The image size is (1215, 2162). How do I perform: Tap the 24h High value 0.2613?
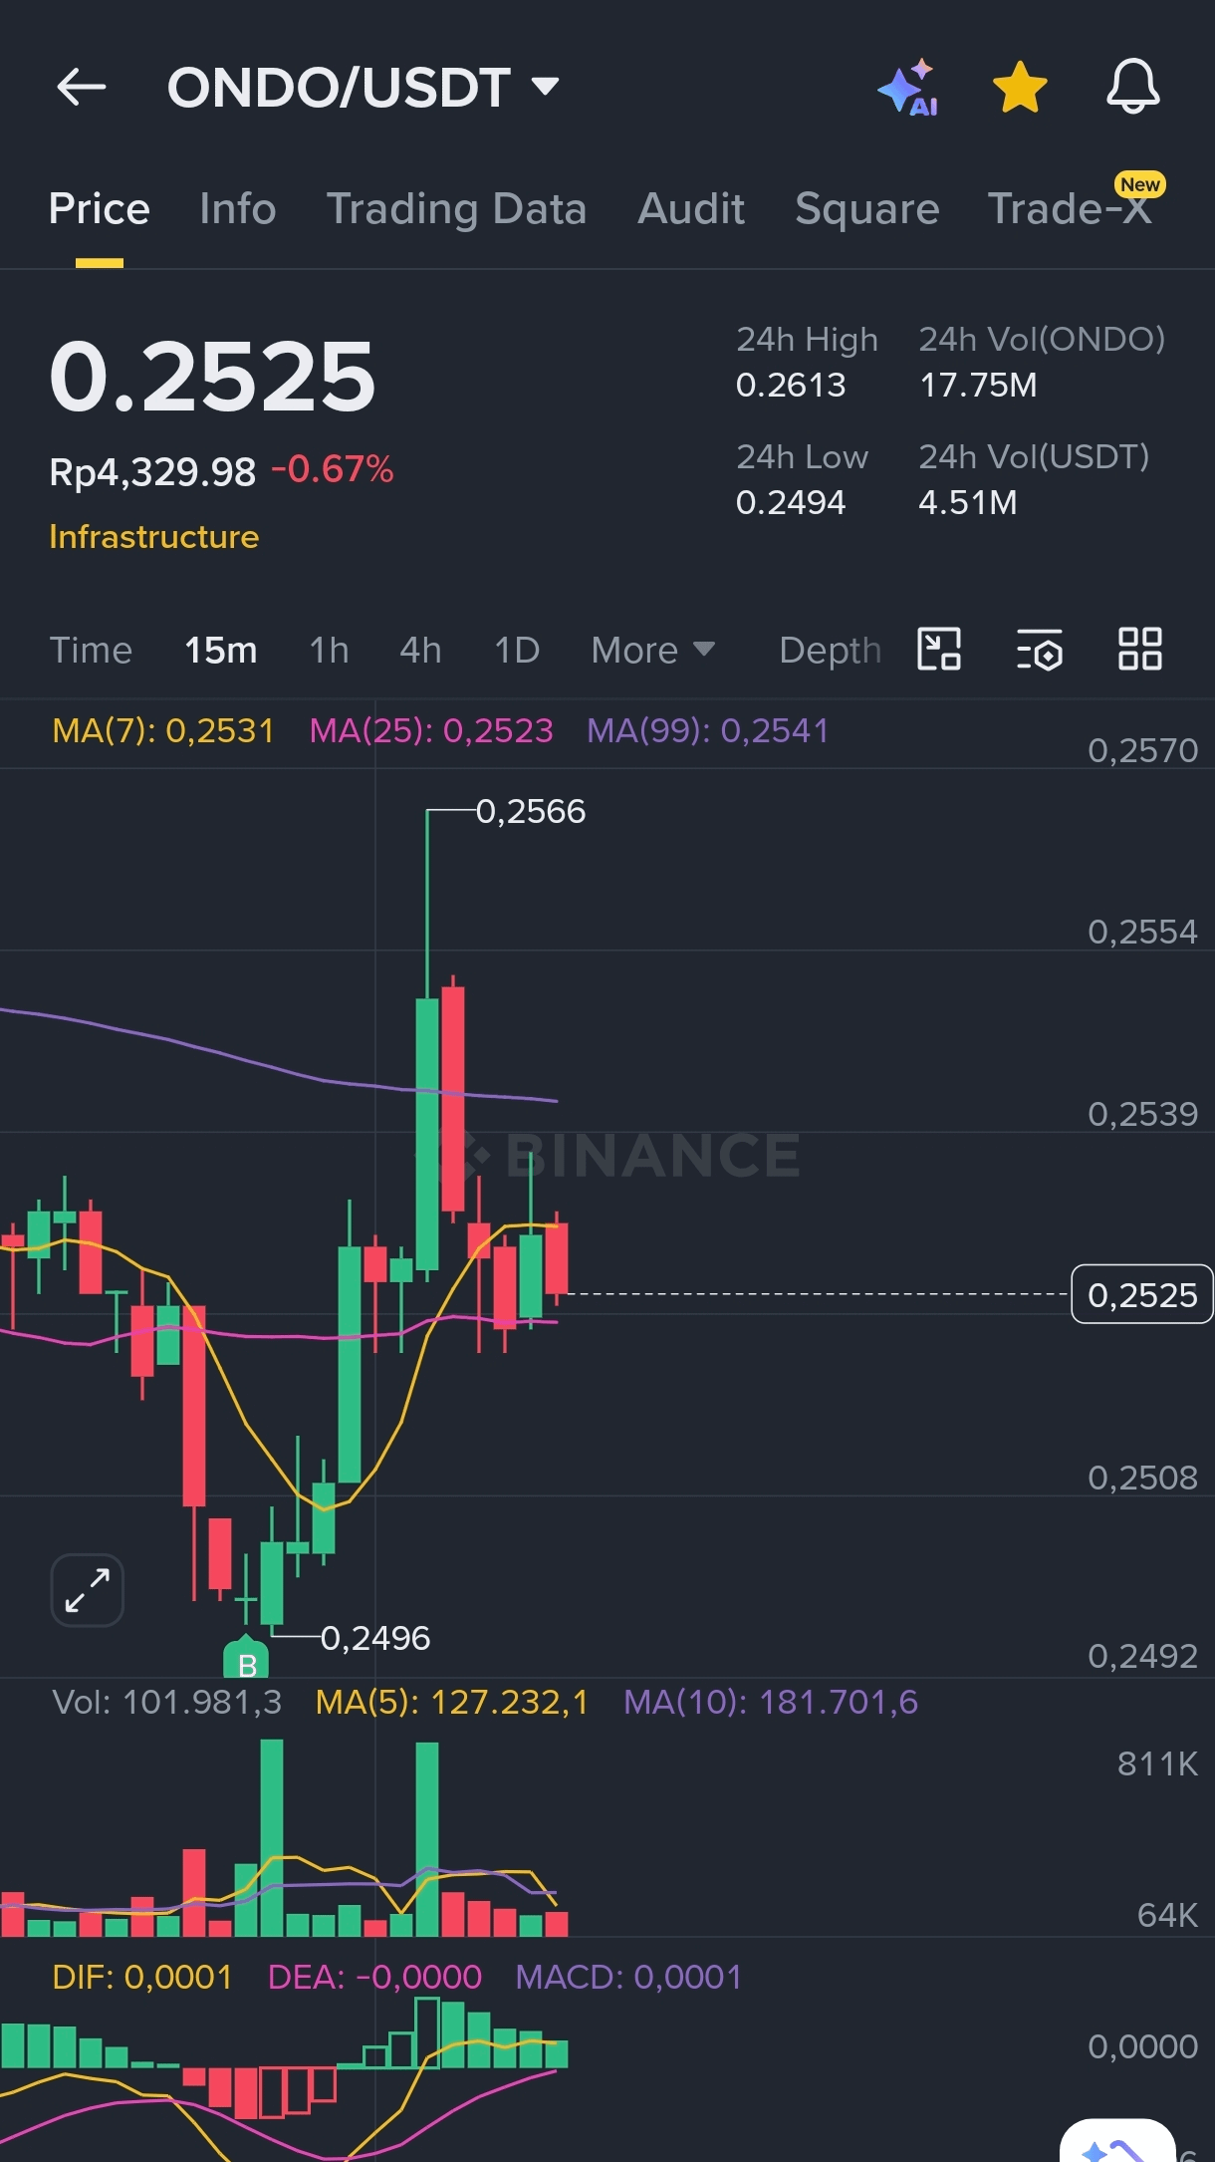[791, 385]
